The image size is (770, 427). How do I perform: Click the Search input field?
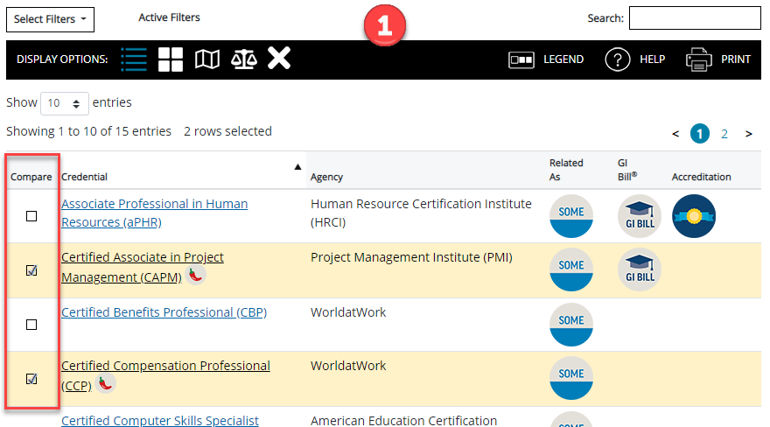coord(695,18)
